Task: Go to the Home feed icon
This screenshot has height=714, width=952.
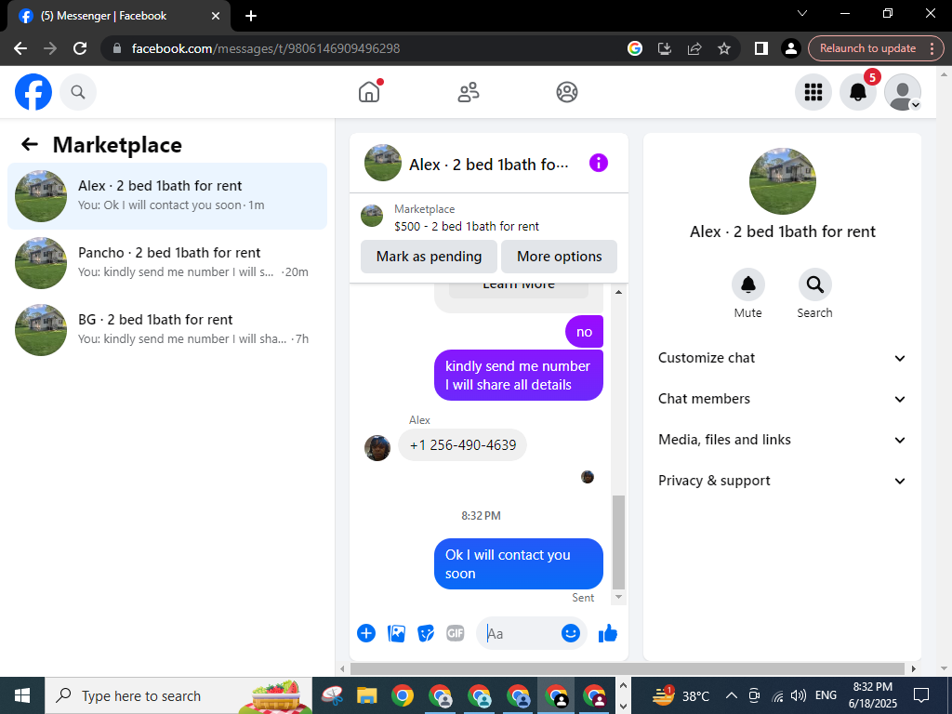Action: [369, 92]
